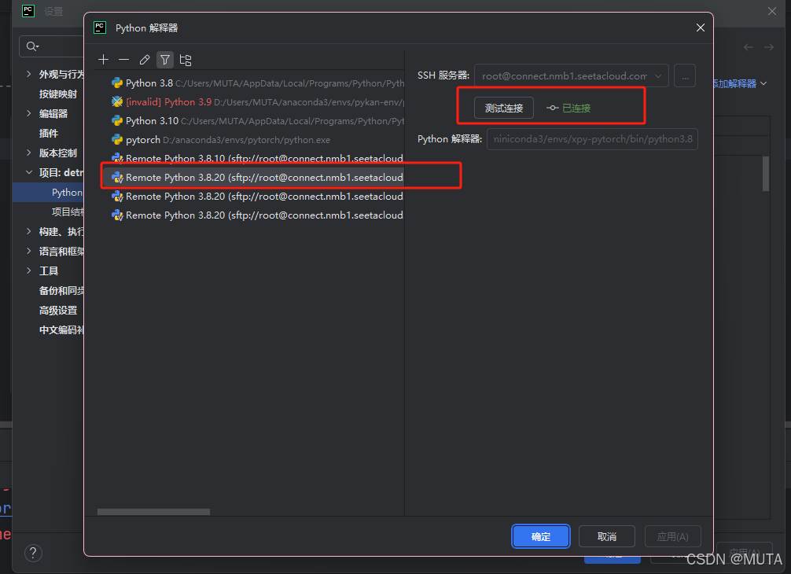Image resolution: width=791 pixels, height=574 pixels.
Task: Open the 项目结构 settings item
Action: [x=68, y=212]
